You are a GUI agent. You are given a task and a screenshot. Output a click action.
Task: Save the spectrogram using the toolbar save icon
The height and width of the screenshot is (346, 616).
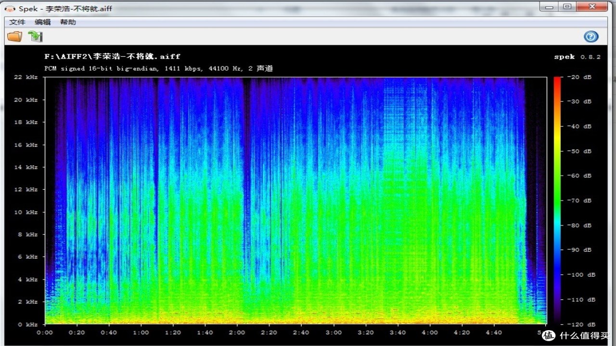(35, 36)
